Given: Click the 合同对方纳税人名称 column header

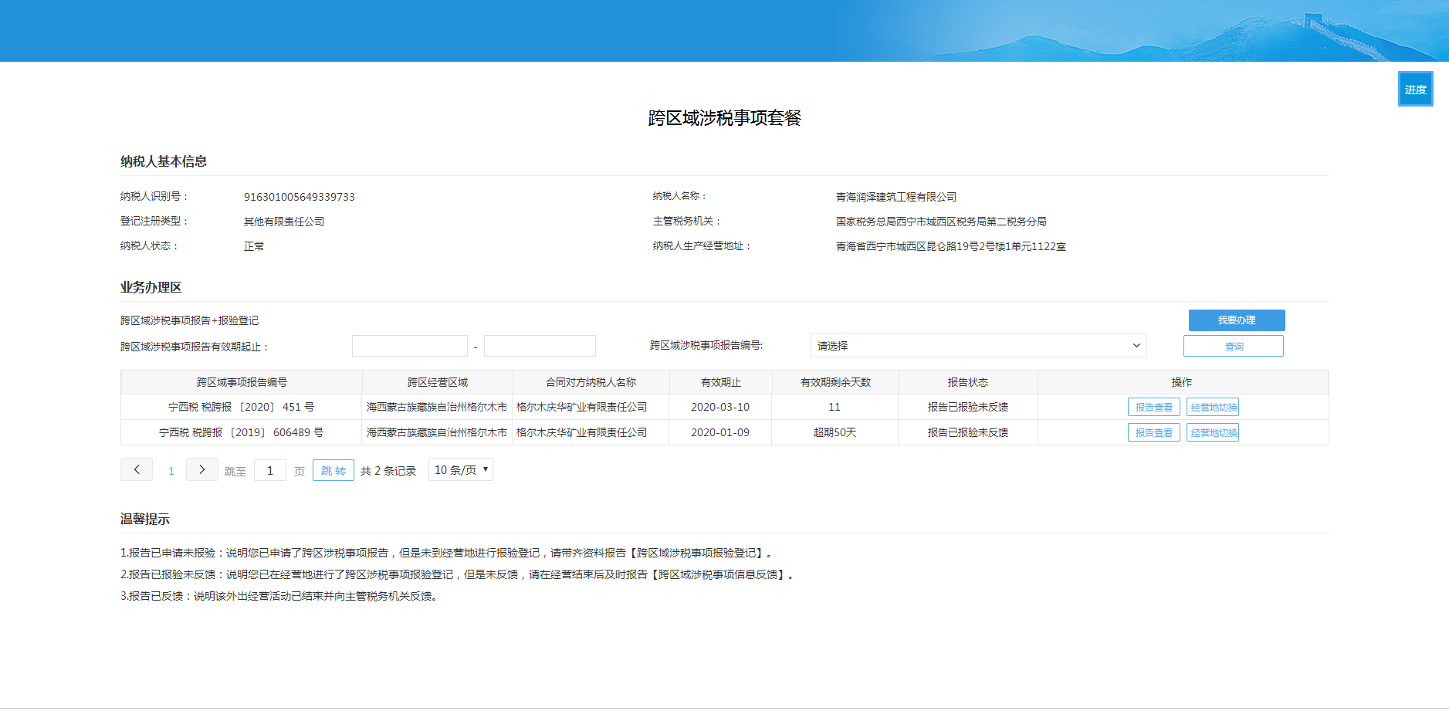Looking at the screenshot, I should (591, 382).
